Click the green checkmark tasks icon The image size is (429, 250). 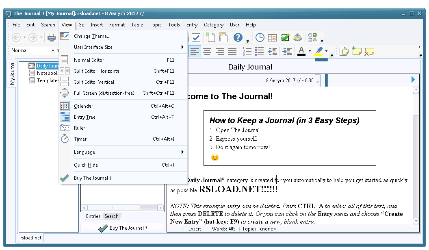(285, 37)
